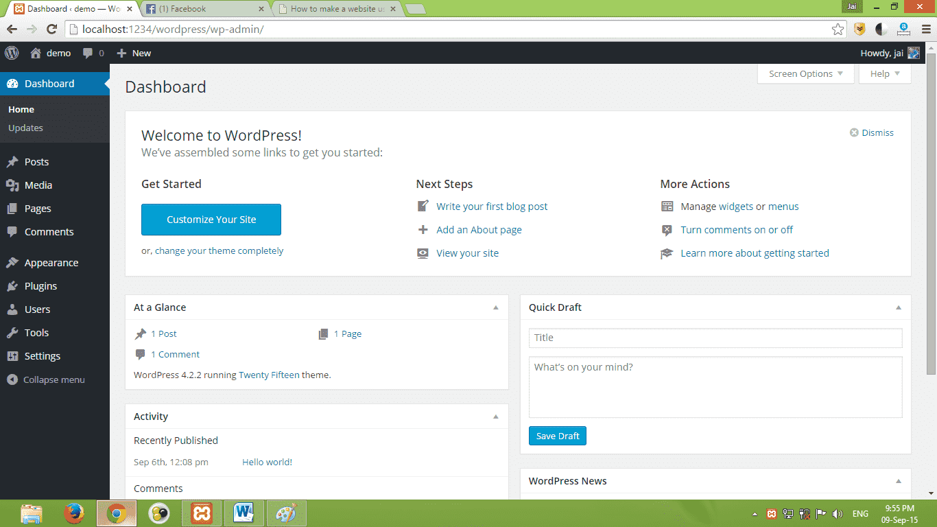Screen dimensions: 937x527
Task: Click the Appearance brush icon in sidebar
Action: click(12, 263)
